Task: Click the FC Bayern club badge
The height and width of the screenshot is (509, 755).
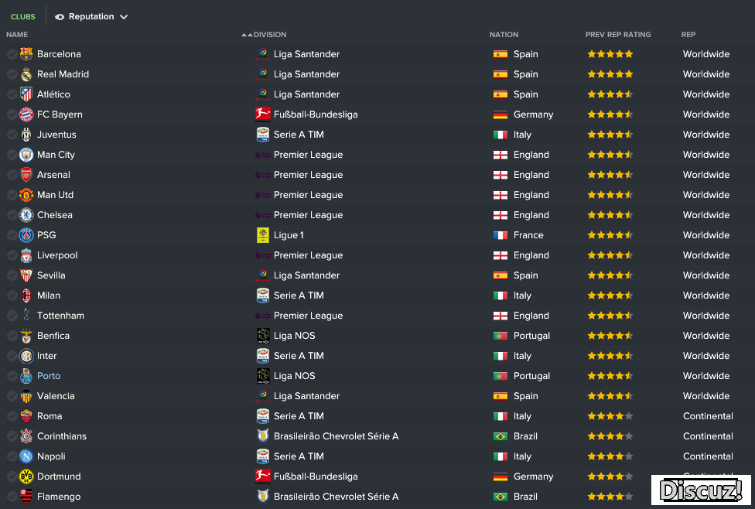Action: click(x=26, y=114)
